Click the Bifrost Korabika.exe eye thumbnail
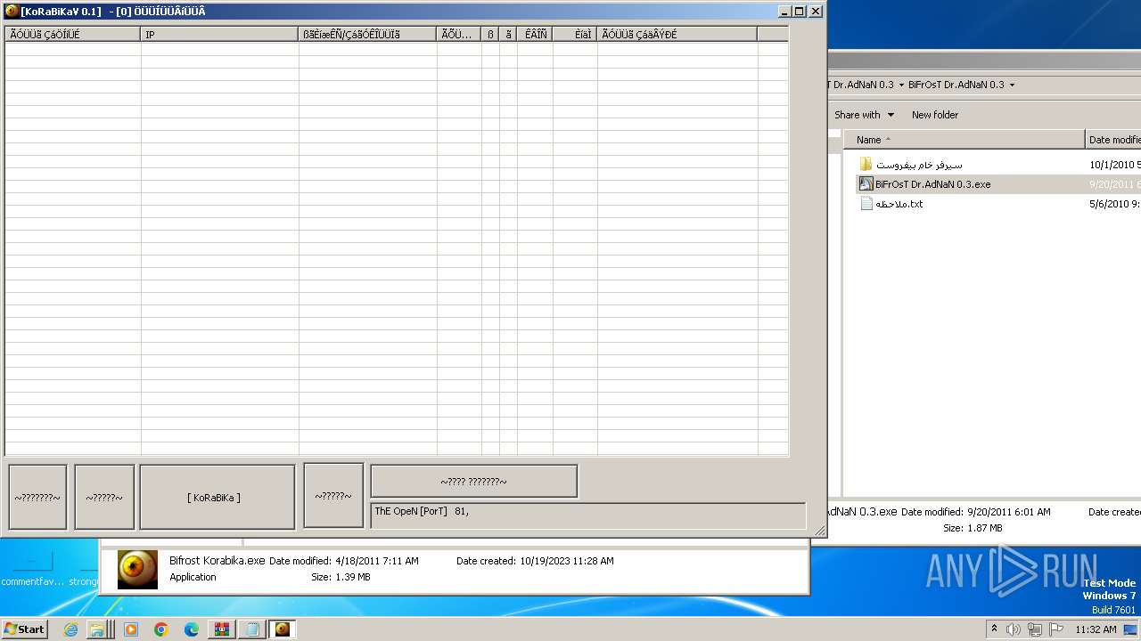1141x641 pixels. coord(137,570)
